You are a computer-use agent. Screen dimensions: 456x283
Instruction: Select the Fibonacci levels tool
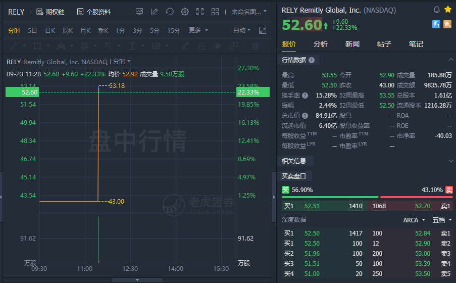tap(85, 46)
